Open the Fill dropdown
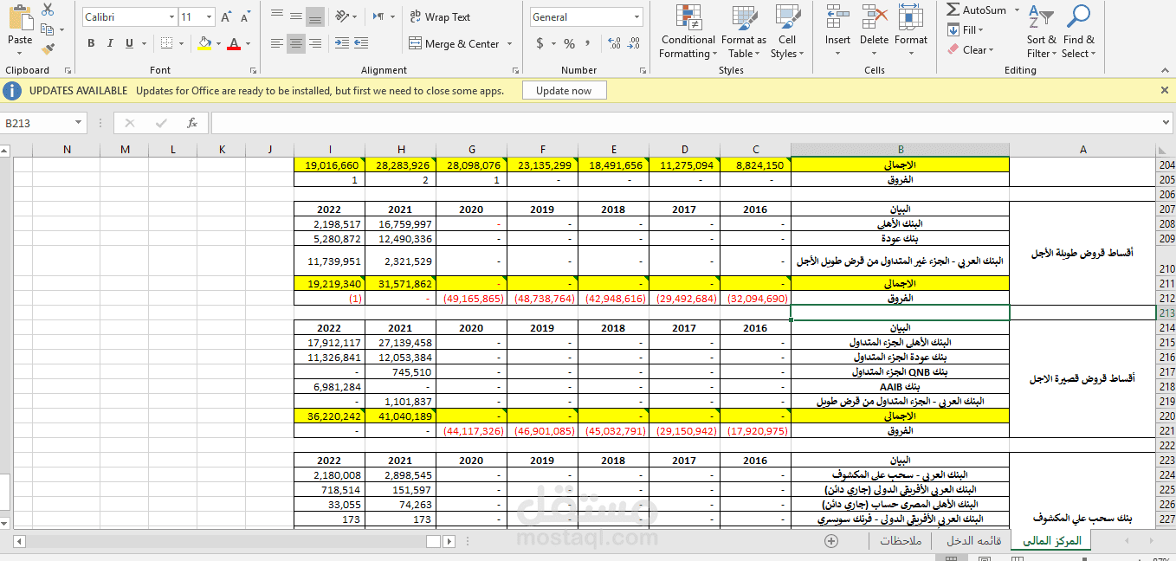 [966, 30]
